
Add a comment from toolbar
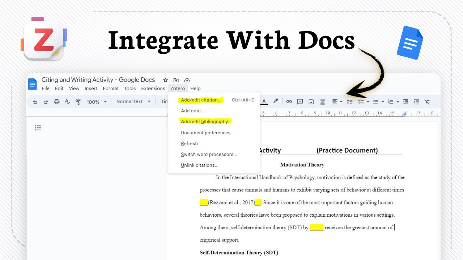300,102
